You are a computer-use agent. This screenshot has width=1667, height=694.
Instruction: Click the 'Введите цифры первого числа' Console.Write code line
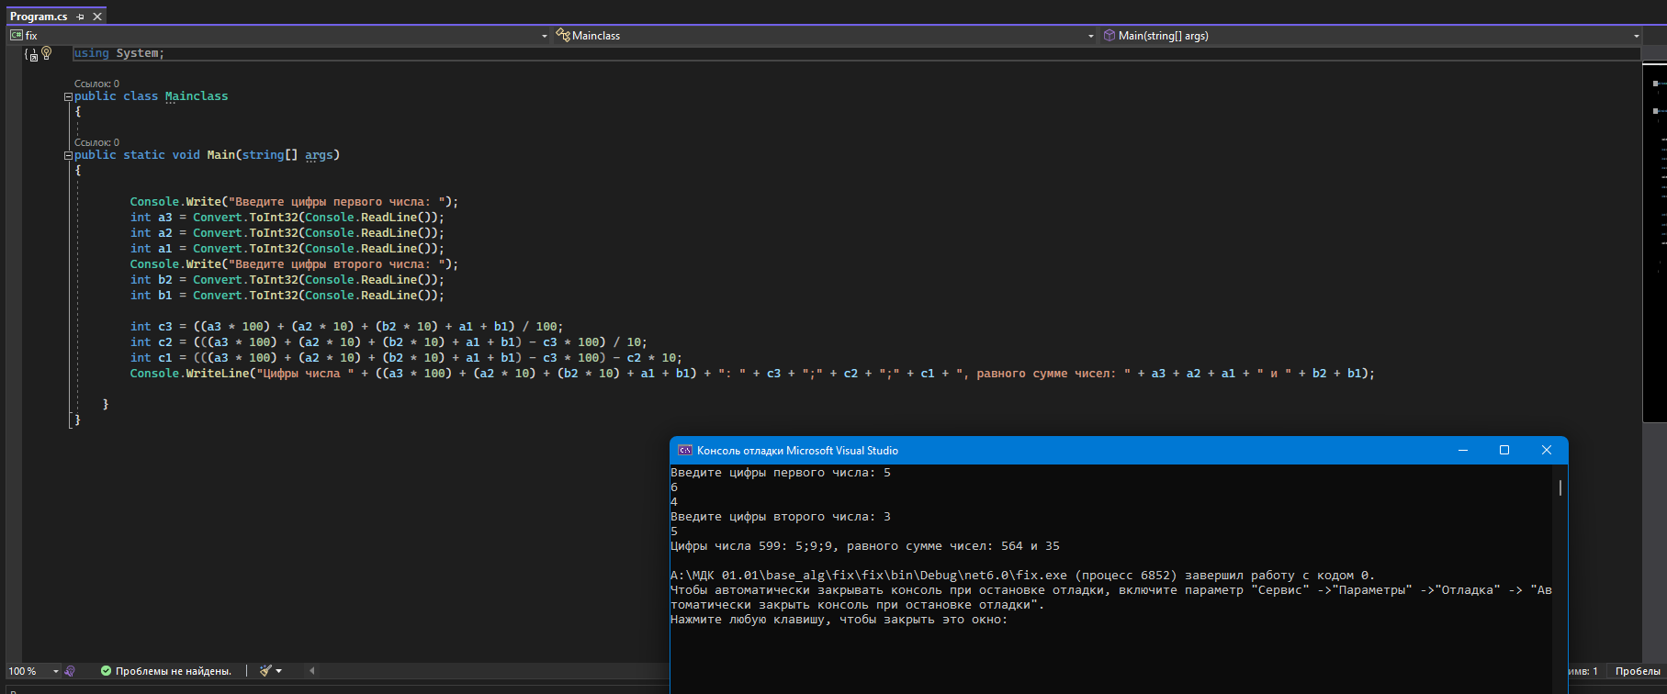click(294, 202)
